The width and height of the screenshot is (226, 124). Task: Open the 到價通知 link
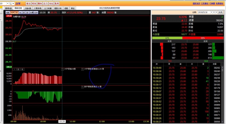[219, 3]
